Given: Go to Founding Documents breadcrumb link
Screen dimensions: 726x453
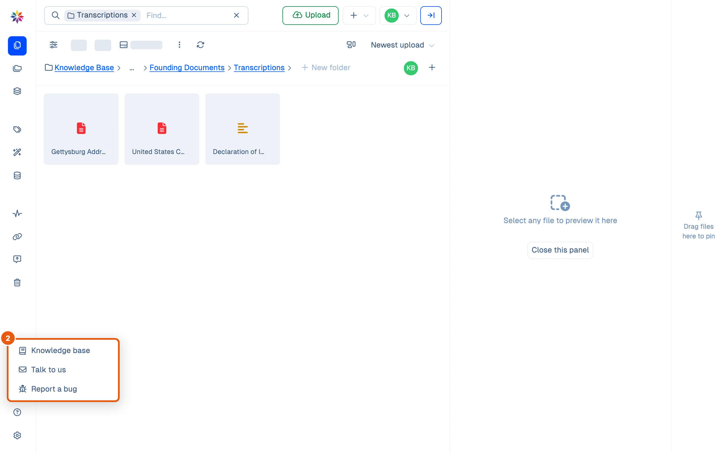Looking at the screenshot, I should (x=187, y=68).
